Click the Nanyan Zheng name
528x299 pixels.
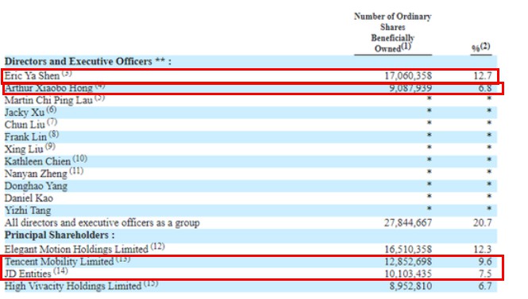pos(36,174)
